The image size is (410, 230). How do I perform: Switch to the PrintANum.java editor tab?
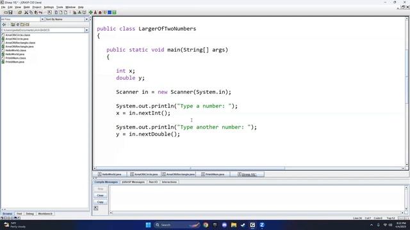coord(213,174)
